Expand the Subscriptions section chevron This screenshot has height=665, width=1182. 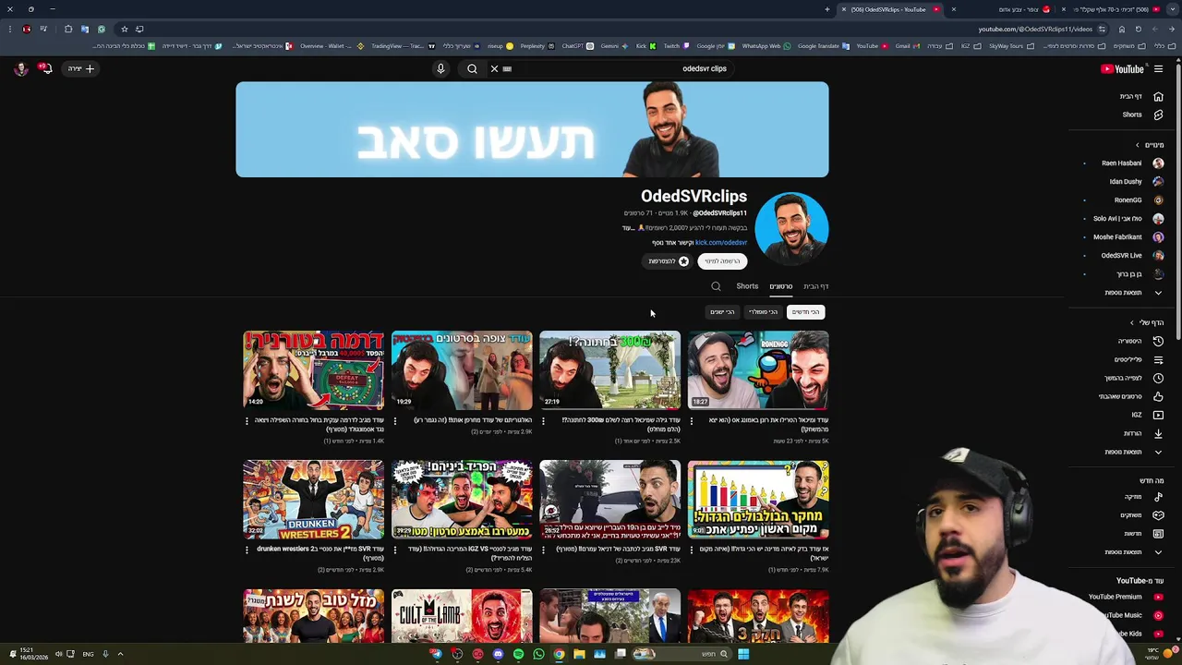pos(1138,145)
